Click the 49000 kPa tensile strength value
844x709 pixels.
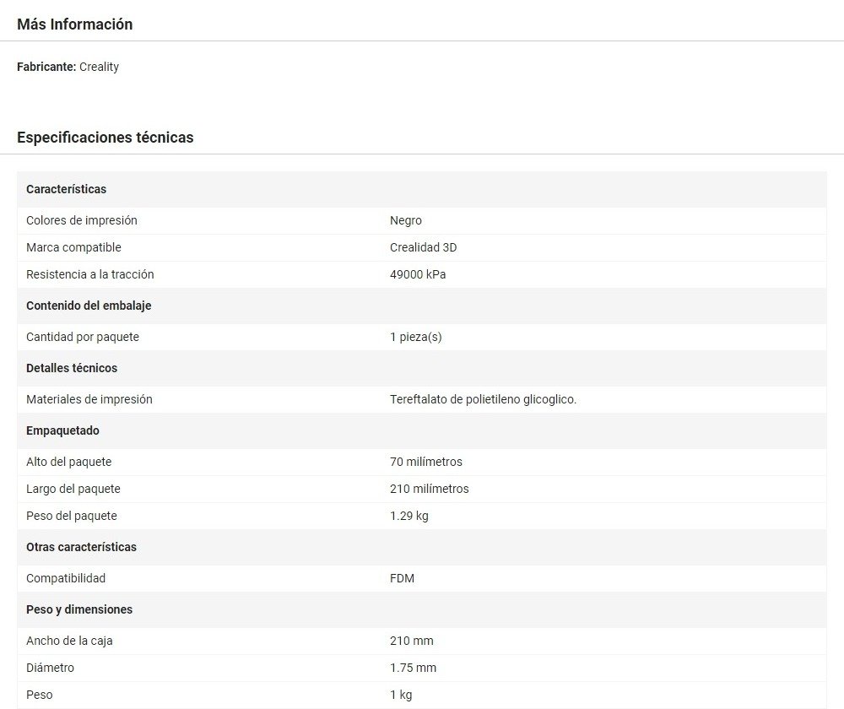click(418, 274)
